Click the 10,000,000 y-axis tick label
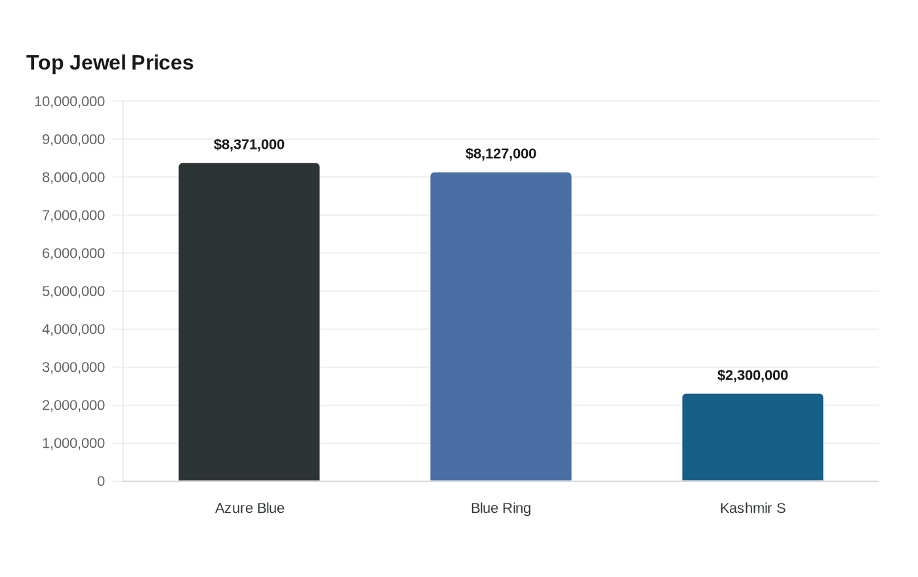This screenshot has width=918, height=577. (70, 101)
